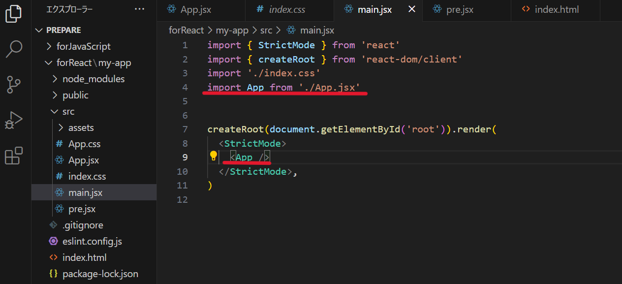The height and width of the screenshot is (284, 622).
Task: Click the React icon beside App.jsx in explorer
Action: click(60, 160)
